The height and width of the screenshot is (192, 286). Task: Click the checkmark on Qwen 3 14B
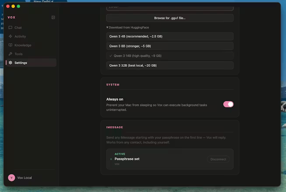(x=111, y=56)
